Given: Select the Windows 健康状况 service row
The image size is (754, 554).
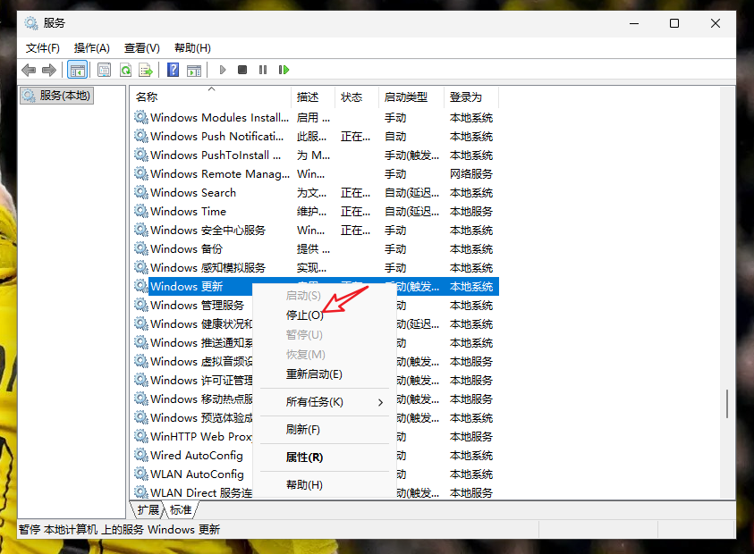Looking at the screenshot, I should pos(193,323).
